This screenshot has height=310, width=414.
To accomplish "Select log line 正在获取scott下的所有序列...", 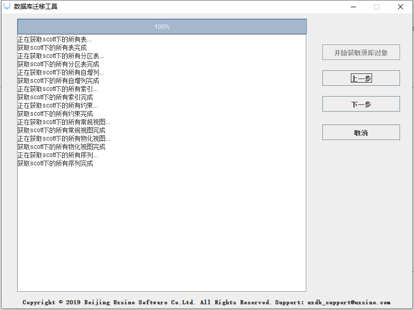I will 57,155.
